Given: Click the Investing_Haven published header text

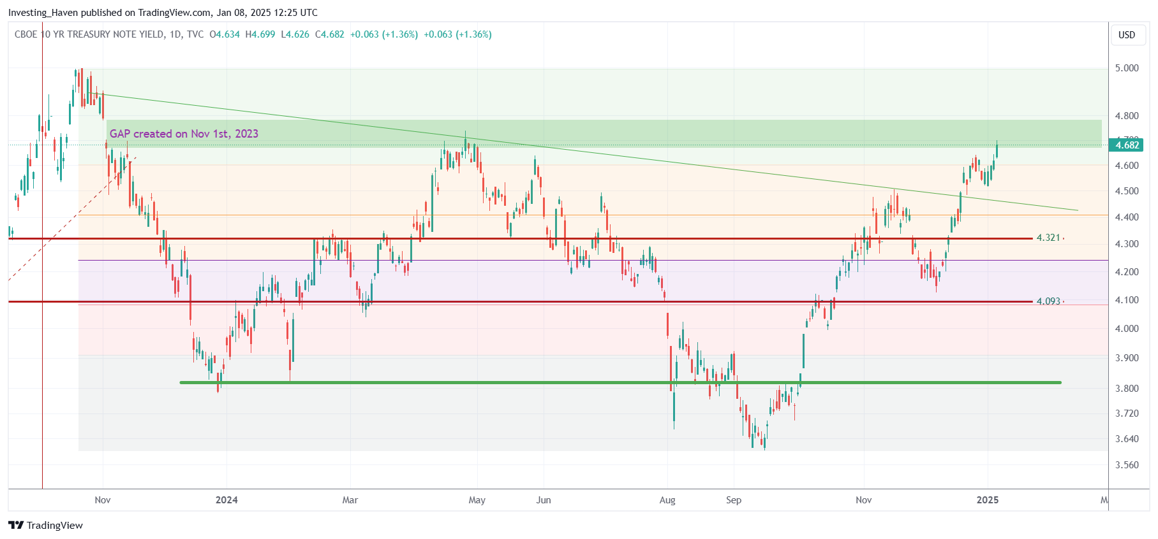Looking at the screenshot, I should [x=163, y=13].
